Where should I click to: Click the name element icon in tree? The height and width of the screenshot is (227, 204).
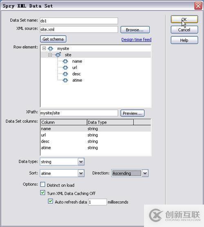tap(65, 61)
